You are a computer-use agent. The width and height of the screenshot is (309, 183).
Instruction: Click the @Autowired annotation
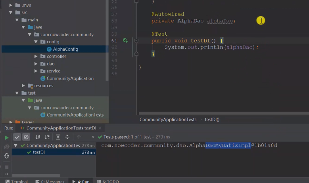pyautogui.click(x=168, y=14)
